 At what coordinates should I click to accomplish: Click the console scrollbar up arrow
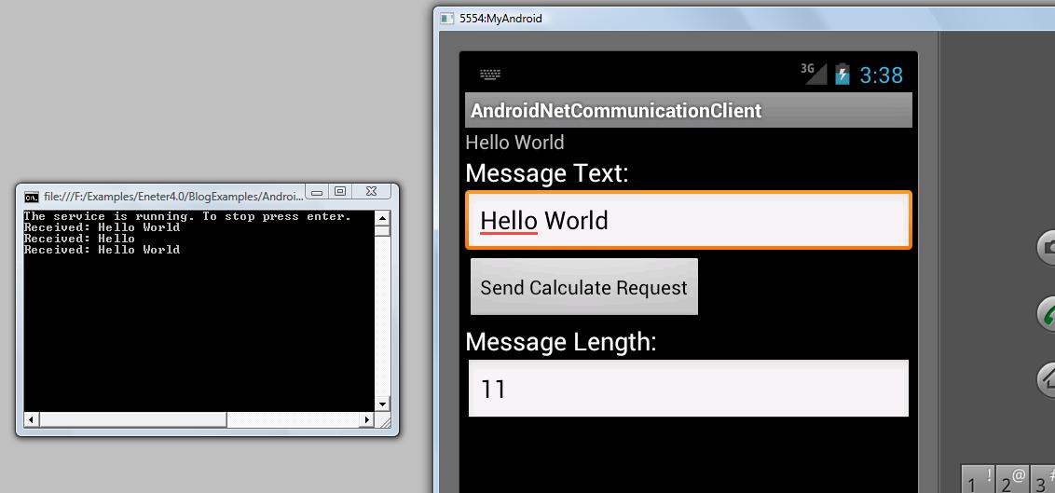[382, 218]
